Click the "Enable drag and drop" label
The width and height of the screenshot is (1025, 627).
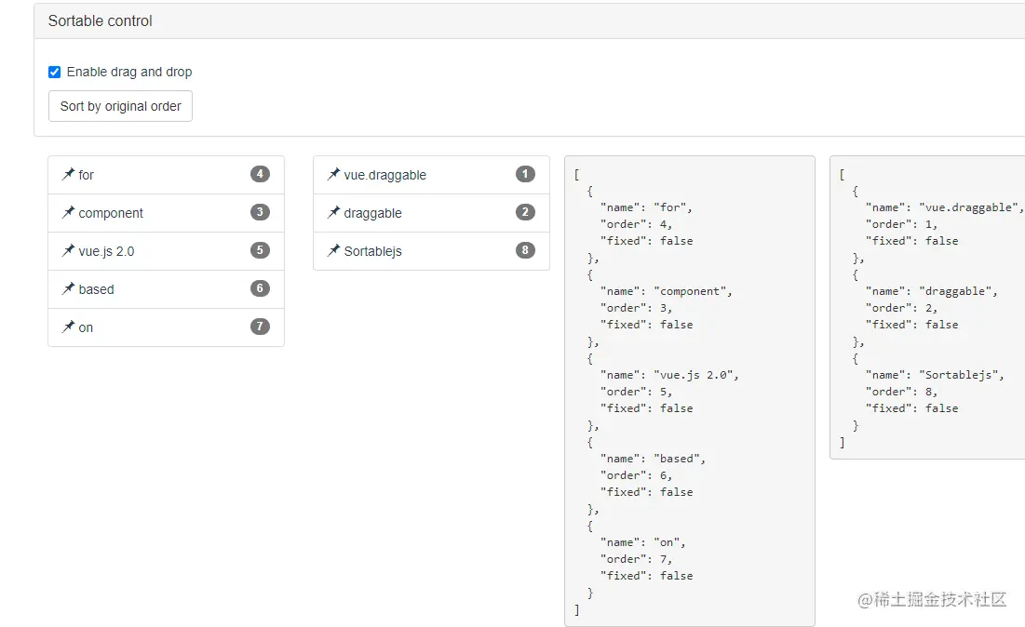[x=129, y=72]
